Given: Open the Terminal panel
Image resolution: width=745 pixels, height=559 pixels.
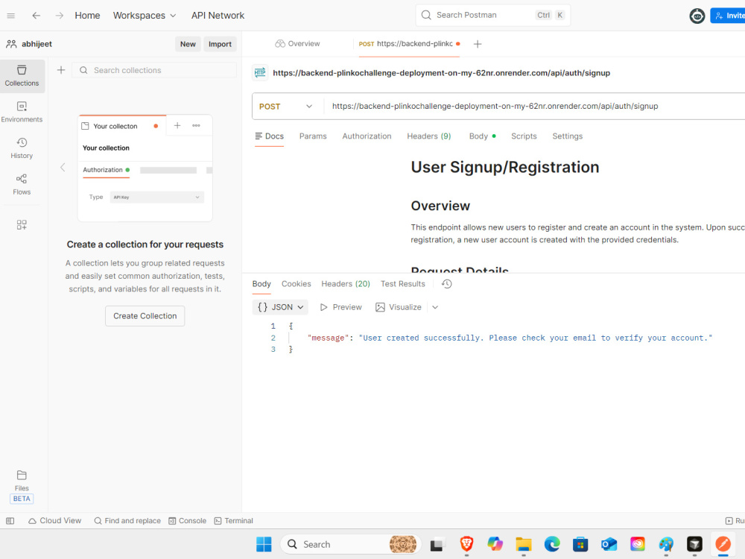Looking at the screenshot, I should [x=234, y=521].
